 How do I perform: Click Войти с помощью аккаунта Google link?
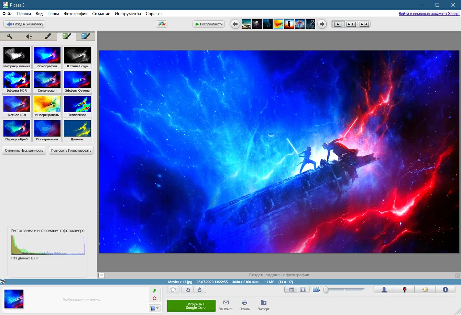click(x=429, y=14)
